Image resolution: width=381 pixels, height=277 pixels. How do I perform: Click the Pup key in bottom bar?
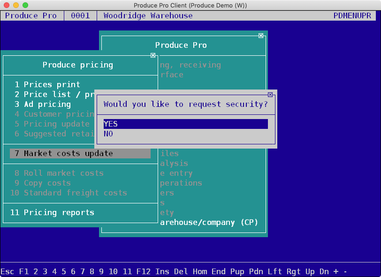click(x=237, y=271)
